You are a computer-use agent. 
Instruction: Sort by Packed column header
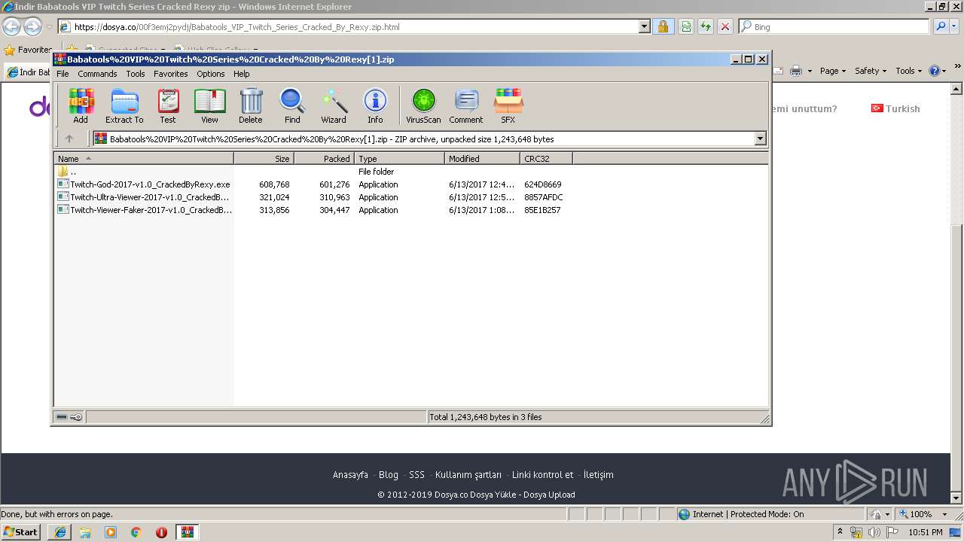tap(324, 159)
